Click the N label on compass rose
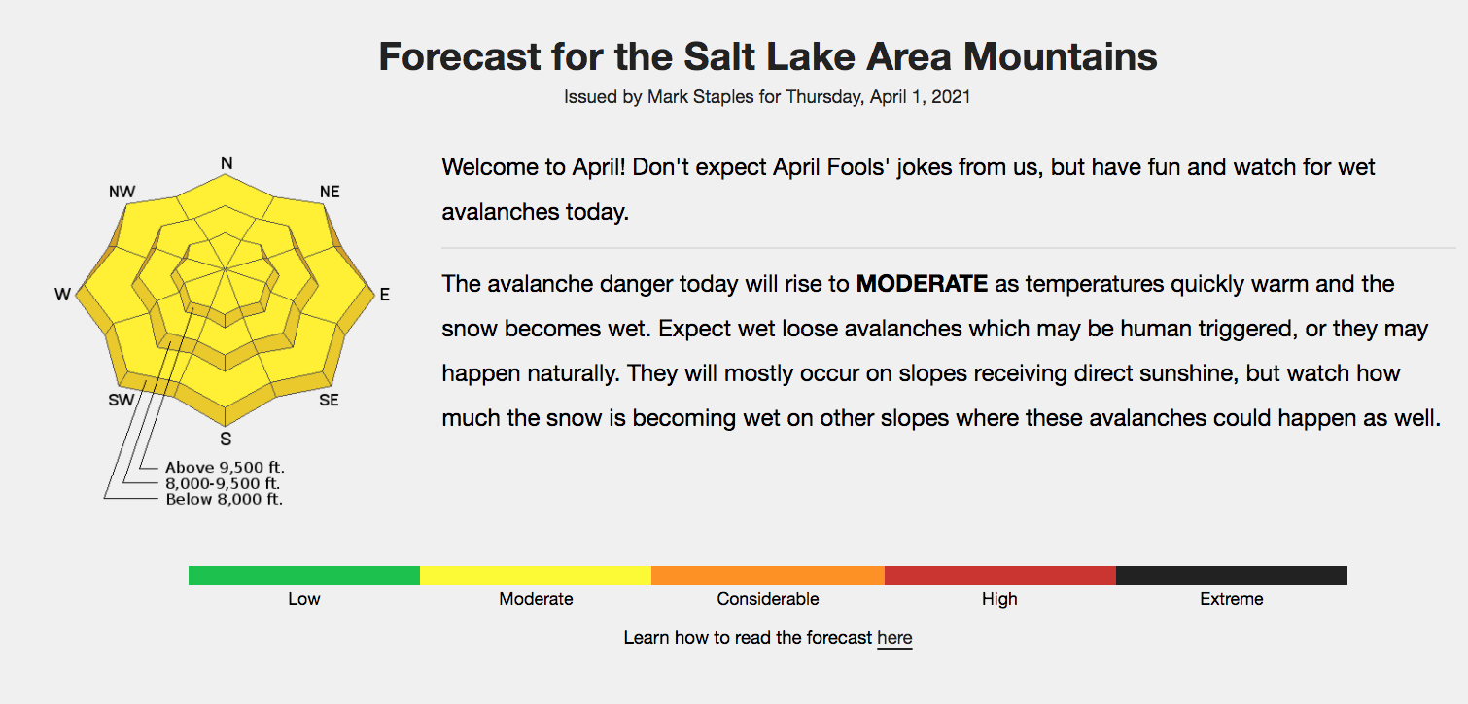 click(227, 163)
